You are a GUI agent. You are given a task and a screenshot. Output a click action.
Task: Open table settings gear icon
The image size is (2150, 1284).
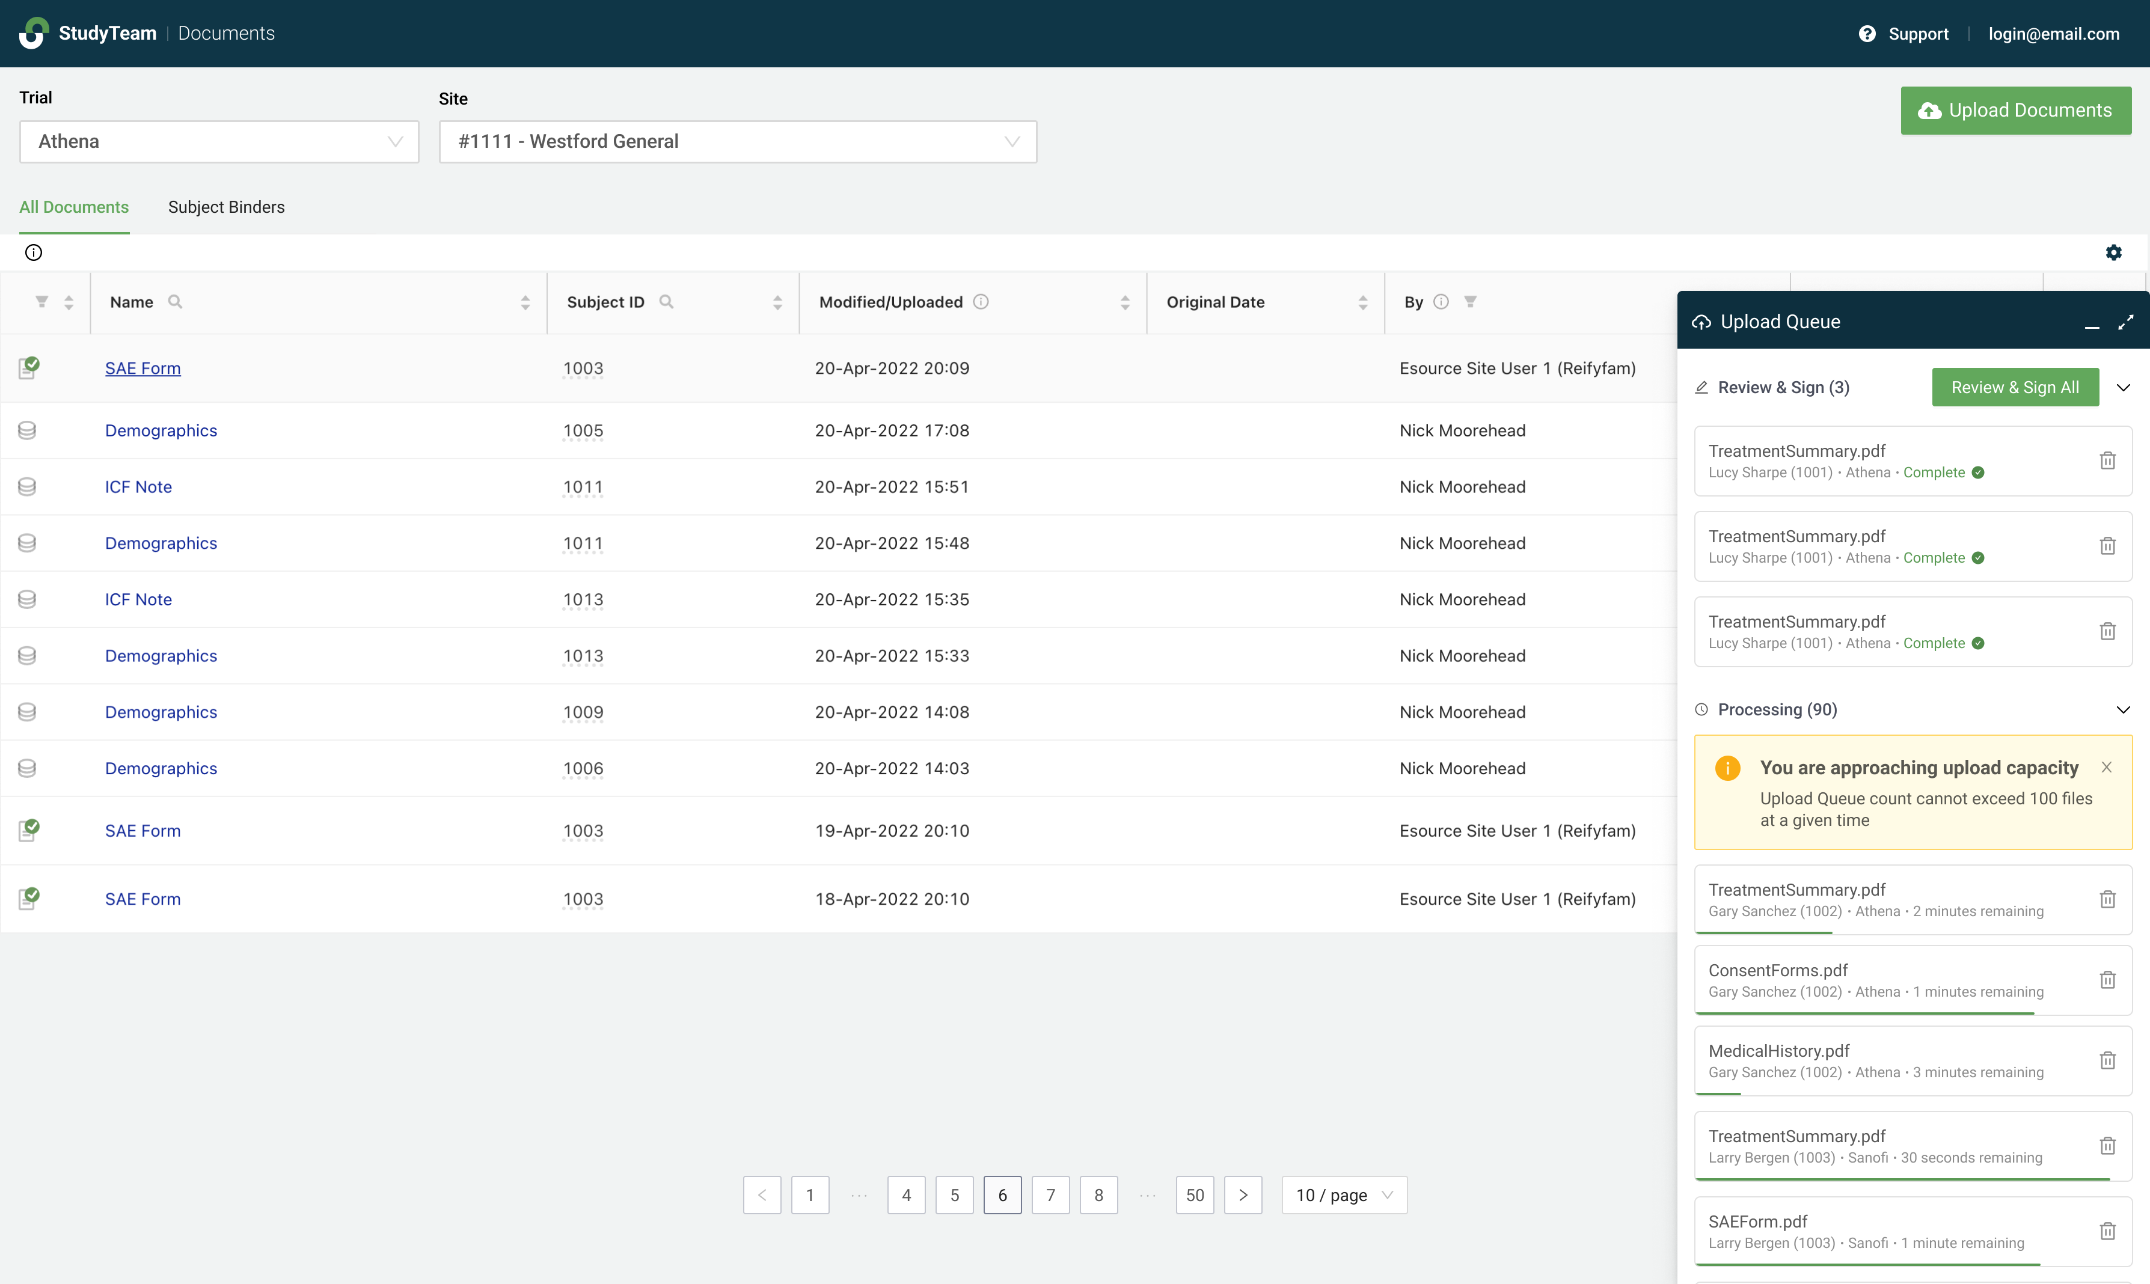tap(2113, 252)
